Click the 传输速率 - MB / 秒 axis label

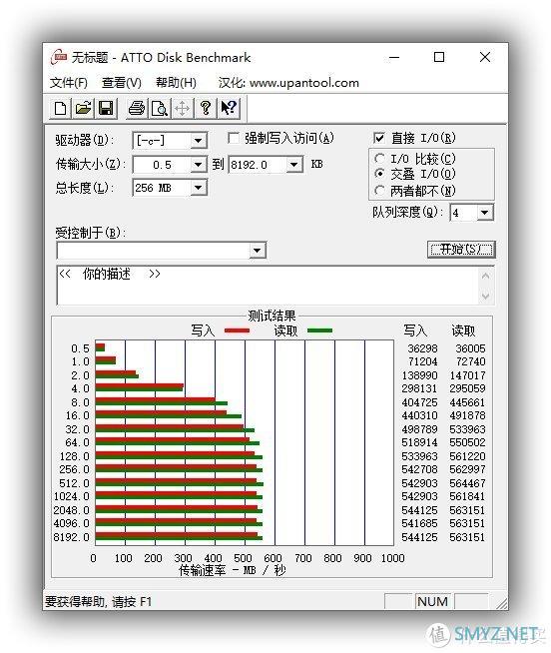coord(232,570)
